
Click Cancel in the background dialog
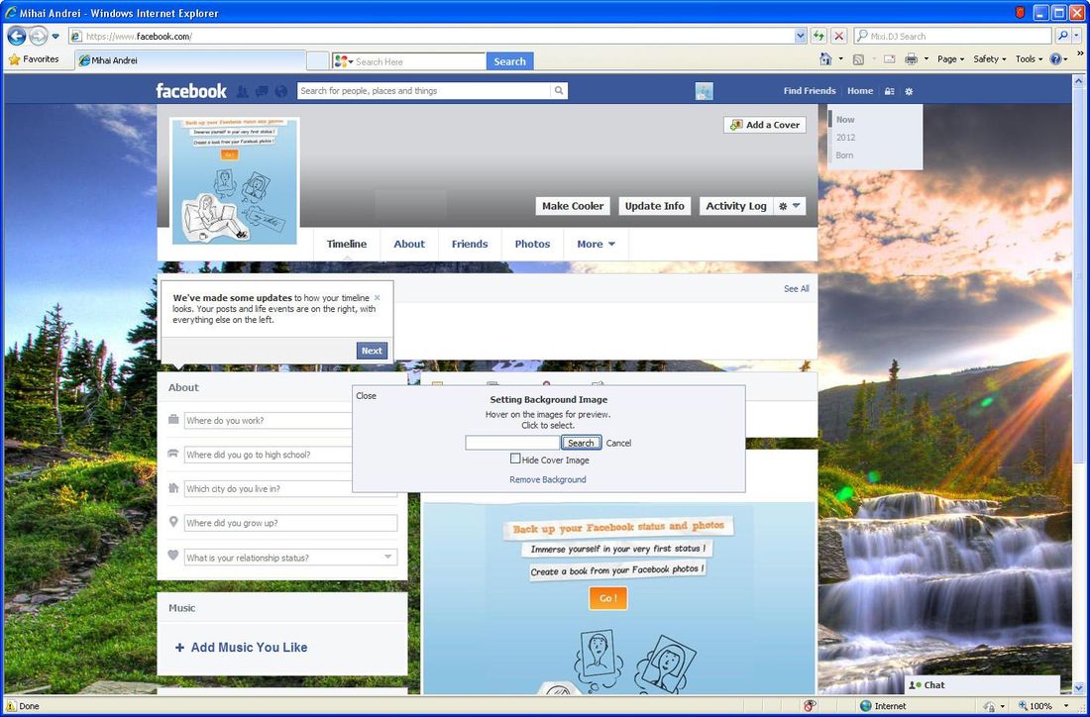click(618, 443)
